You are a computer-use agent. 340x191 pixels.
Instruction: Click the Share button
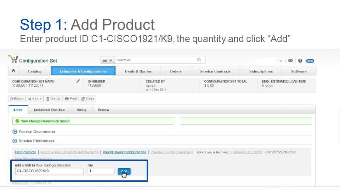pyautogui.click(x=35, y=99)
